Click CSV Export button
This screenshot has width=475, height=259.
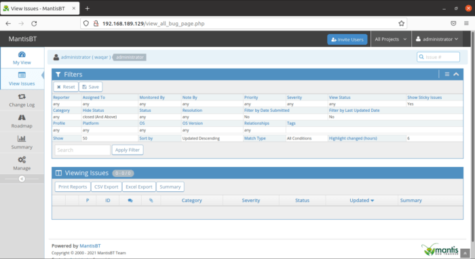[x=107, y=186]
